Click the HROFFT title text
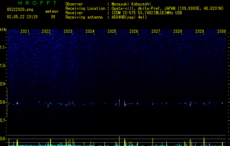230x146 pixels. pyautogui.click(x=37, y=3)
